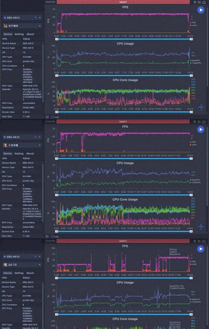Screen dimensions: 209x329
Task: Click the location marker icon in the 王者荣耀 capture header
Action: coord(195,121)
